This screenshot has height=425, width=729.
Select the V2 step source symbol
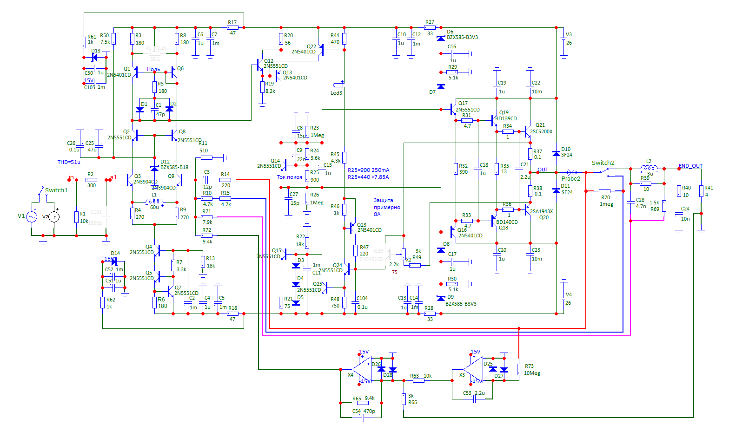(x=54, y=217)
